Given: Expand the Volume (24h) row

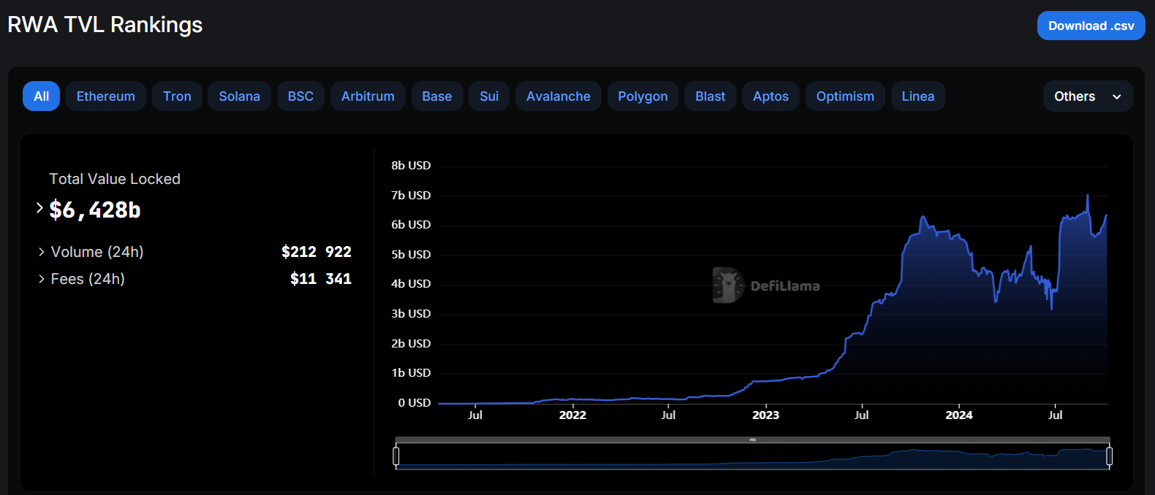Looking at the screenshot, I should [x=42, y=252].
